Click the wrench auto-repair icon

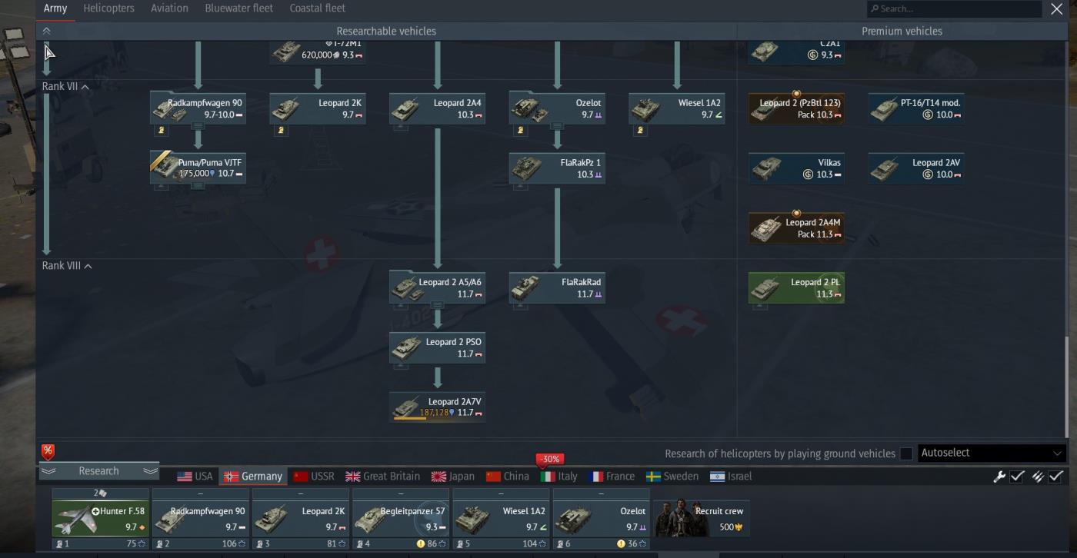coord(999,477)
